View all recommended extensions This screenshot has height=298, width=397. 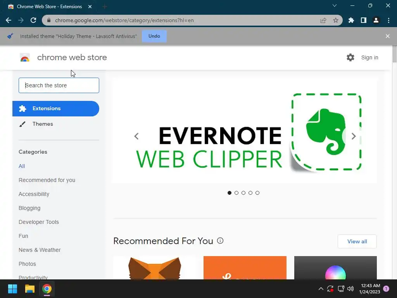[x=357, y=241]
